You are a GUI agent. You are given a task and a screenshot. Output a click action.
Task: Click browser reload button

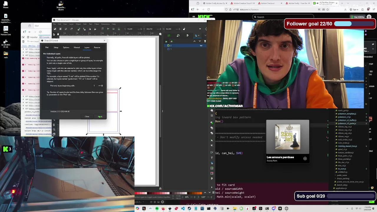click(x=208, y=9)
